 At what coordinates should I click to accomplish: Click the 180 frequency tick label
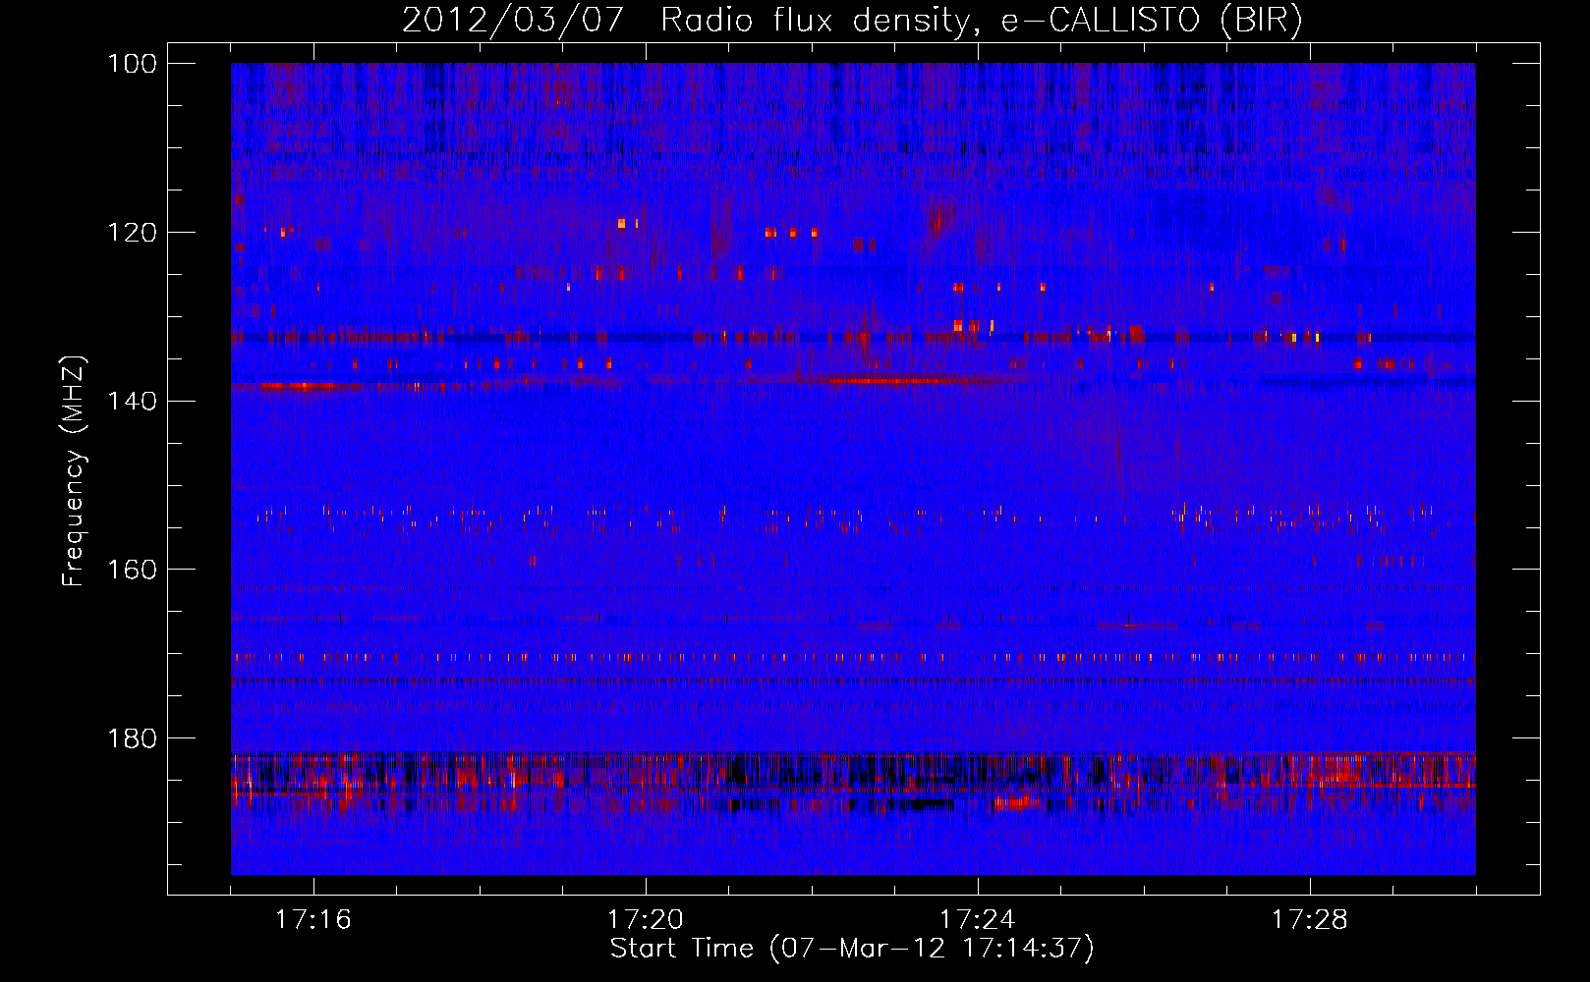(x=132, y=738)
